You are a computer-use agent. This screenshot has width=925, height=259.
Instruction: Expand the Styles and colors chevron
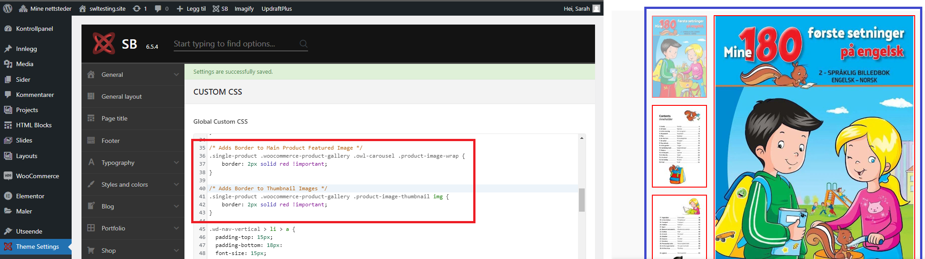176,184
